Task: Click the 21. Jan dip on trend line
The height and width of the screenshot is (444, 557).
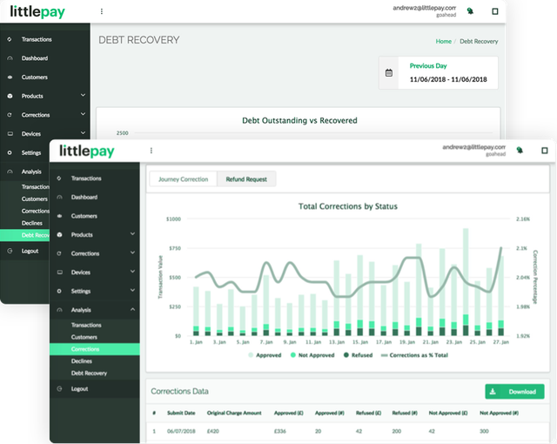Action: (431, 296)
